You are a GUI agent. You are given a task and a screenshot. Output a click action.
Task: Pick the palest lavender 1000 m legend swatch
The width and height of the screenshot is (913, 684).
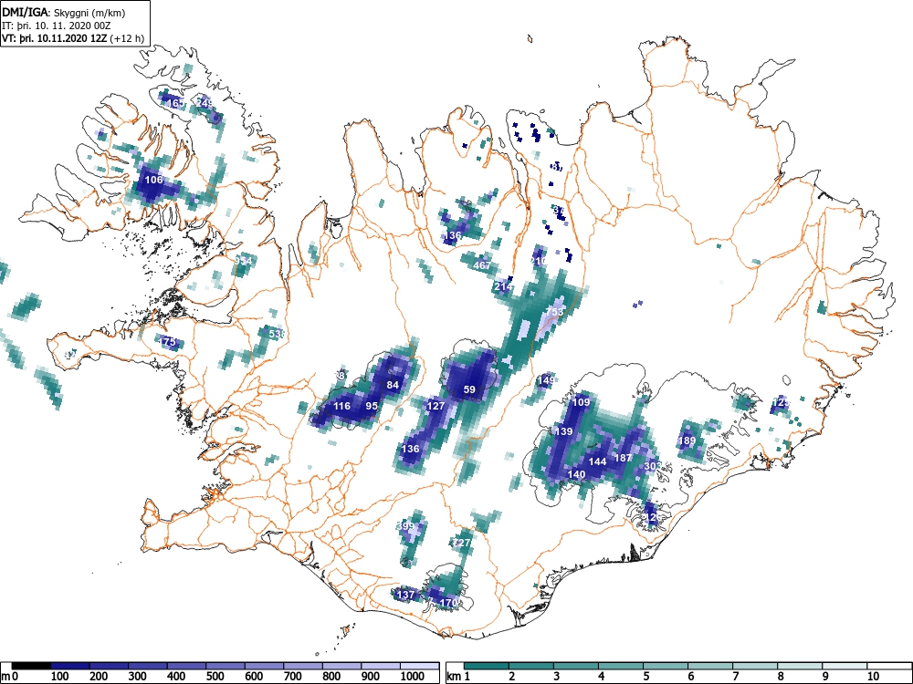pyautogui.click(x=419, y=666)
